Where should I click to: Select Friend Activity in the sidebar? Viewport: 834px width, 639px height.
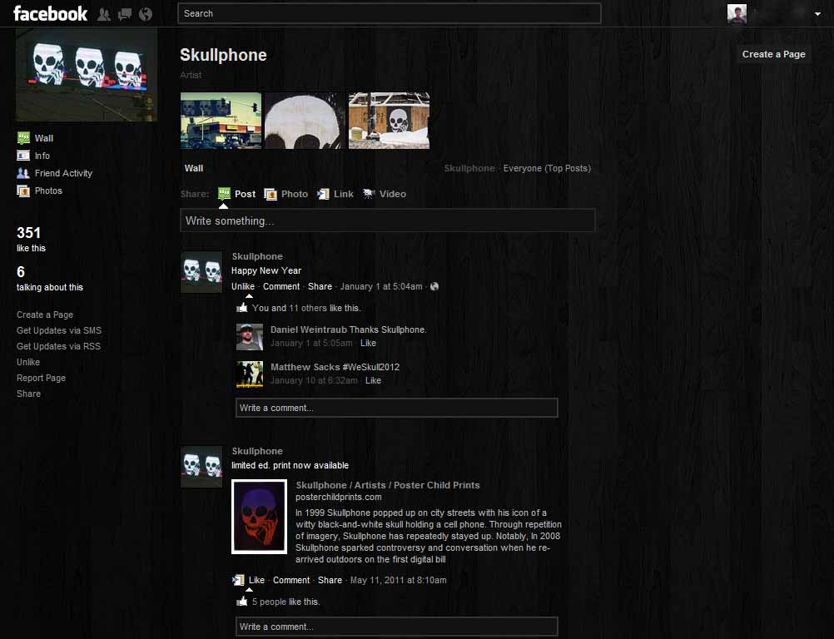[x=63, y=173]
